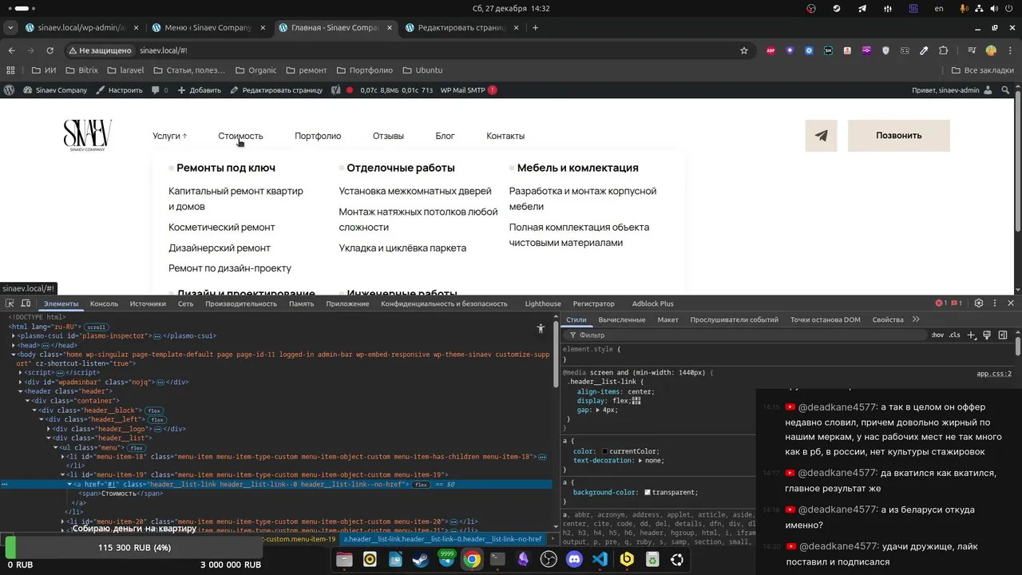This screenshot has height=575, width=1022.
Task: Expand the plasmo-csui element node
Action: point(14,336)
